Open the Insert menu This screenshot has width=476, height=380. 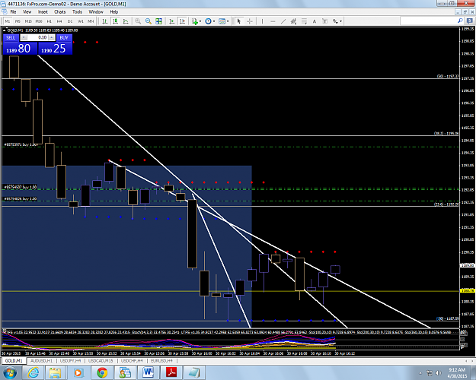pos(43,12)
